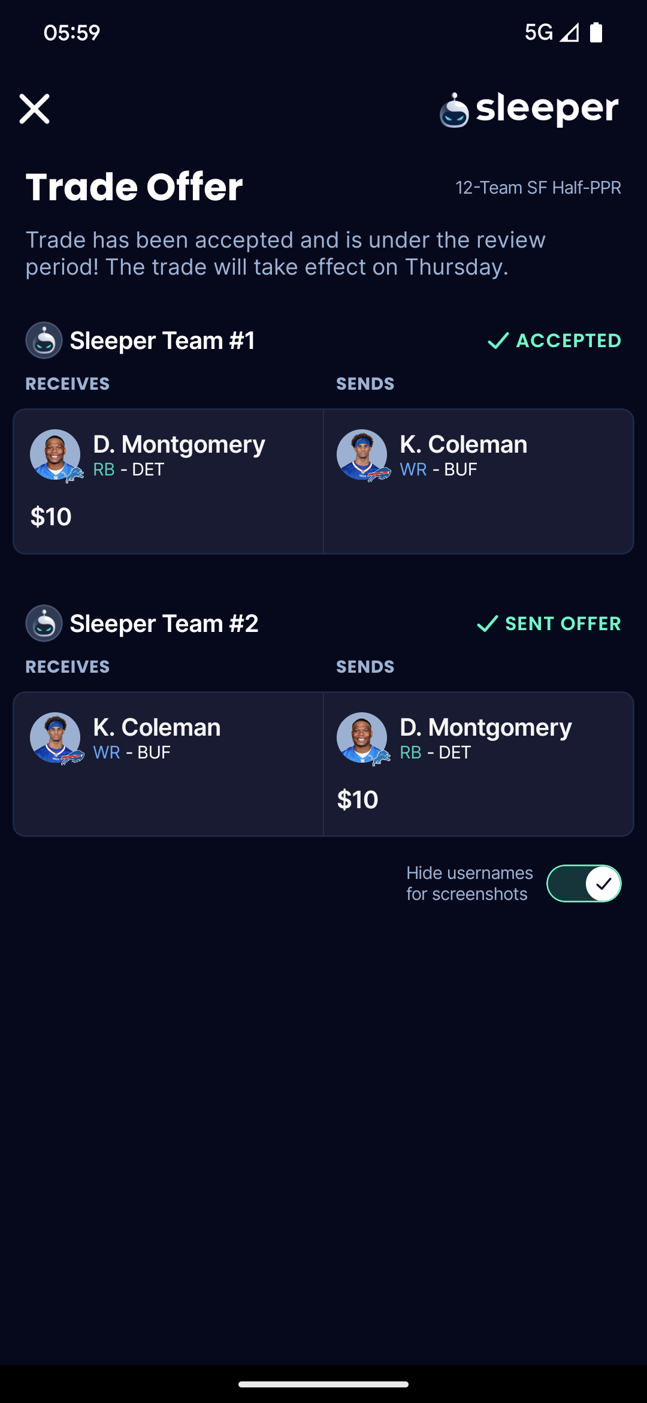View K. Coleman photo in Team #2 receives

(x=56, y=738)
